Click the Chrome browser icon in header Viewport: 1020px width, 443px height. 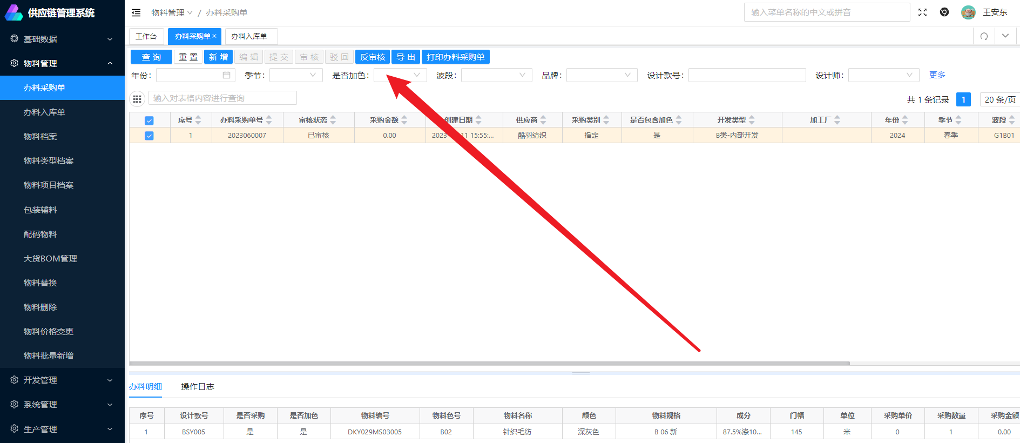point(944,12)
